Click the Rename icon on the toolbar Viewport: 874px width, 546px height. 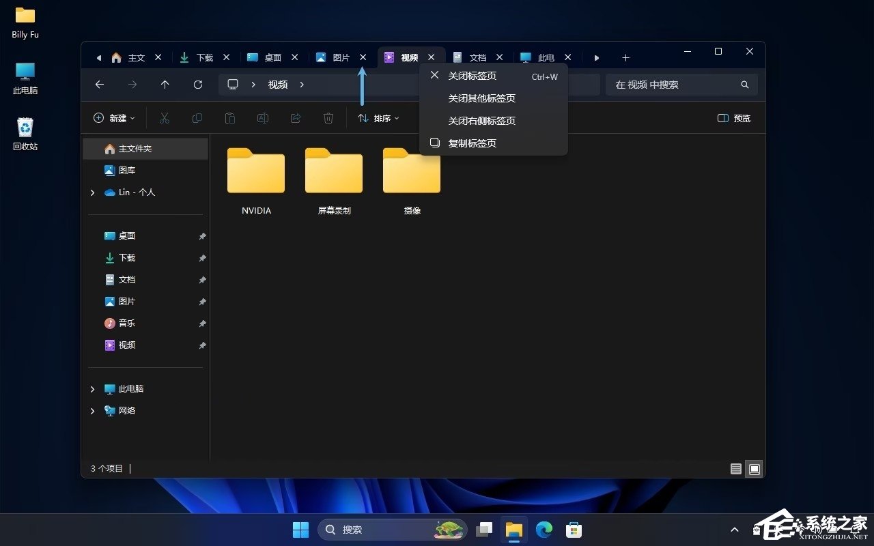coord(263,118)
